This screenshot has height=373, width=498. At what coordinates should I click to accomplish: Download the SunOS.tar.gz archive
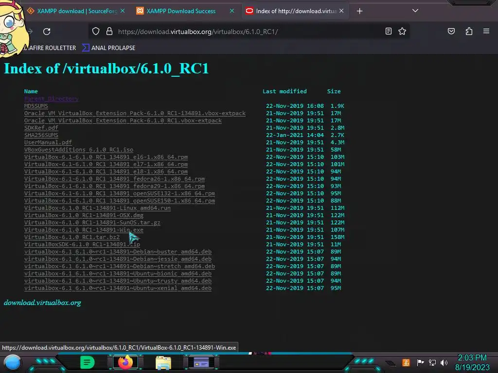coord(92,222)
